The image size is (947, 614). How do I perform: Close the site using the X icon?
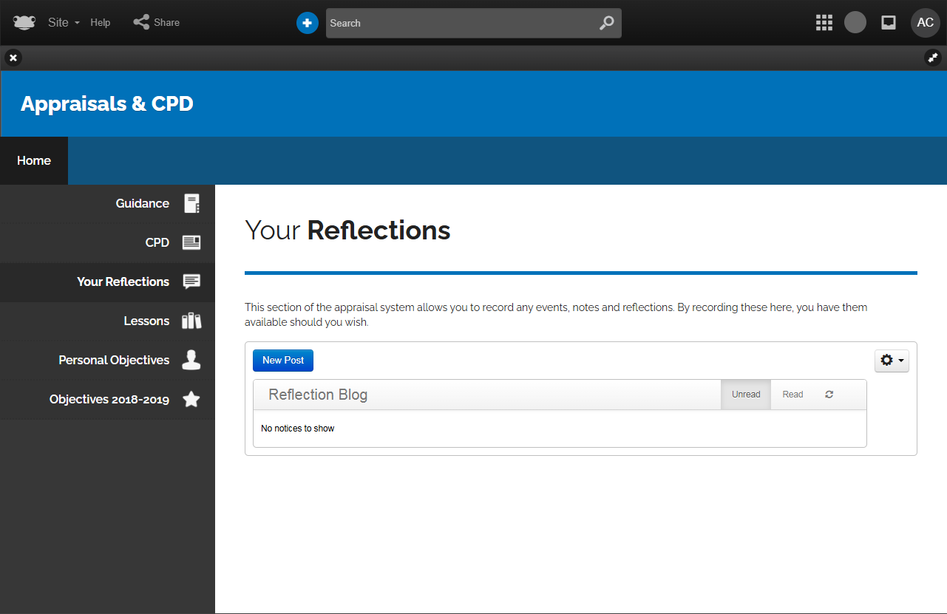click(13, 58)
